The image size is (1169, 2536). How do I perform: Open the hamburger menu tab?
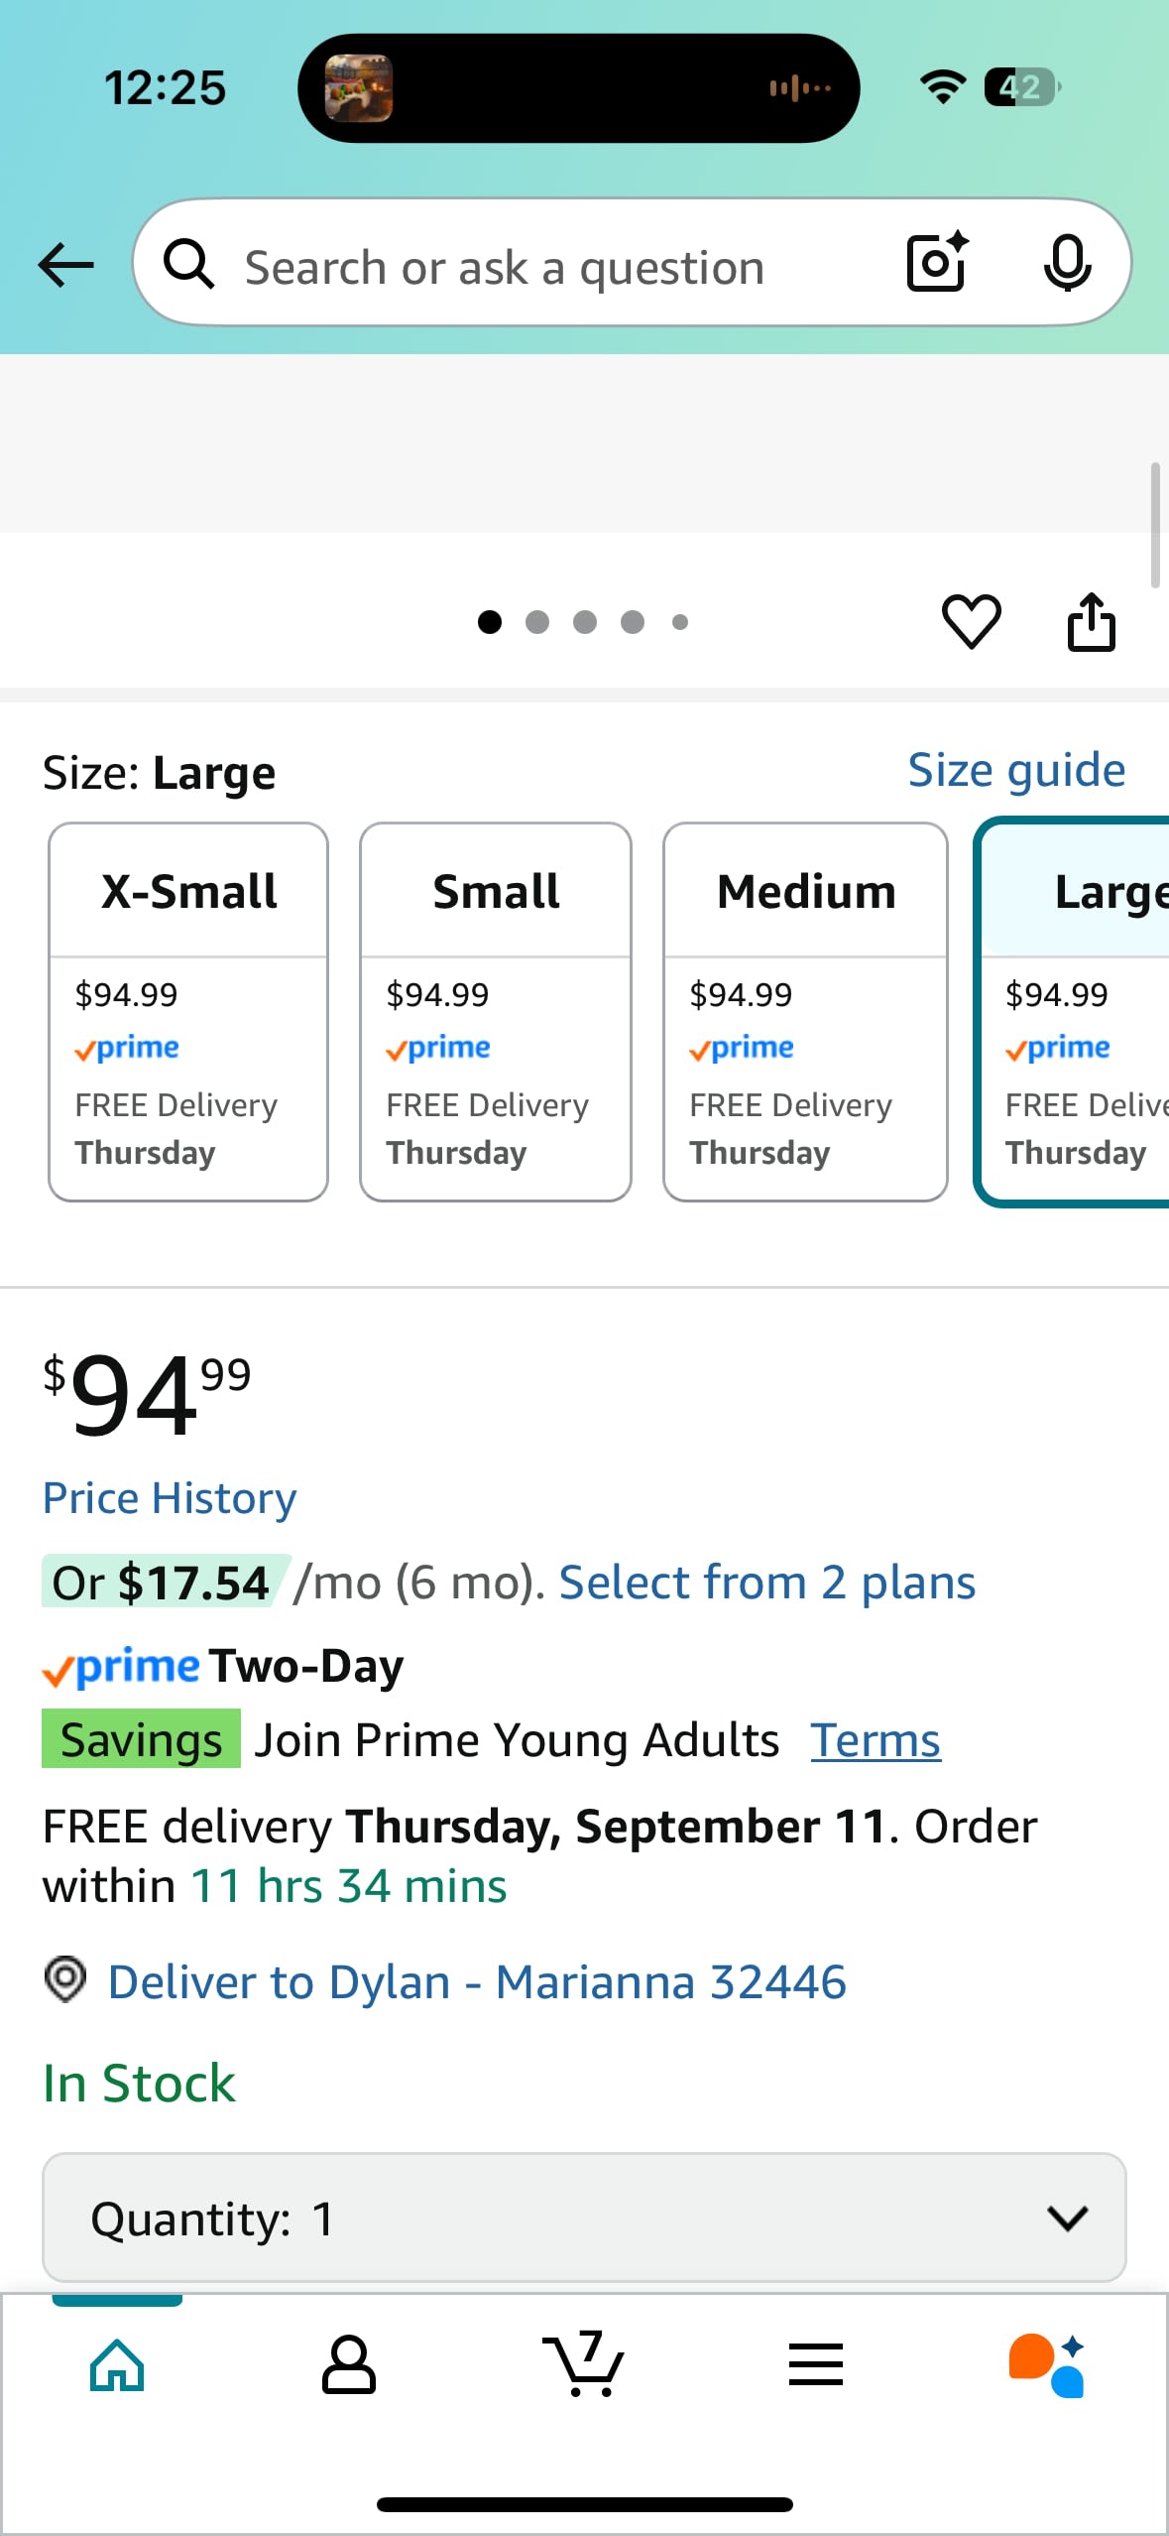[x=816, y=2364]
